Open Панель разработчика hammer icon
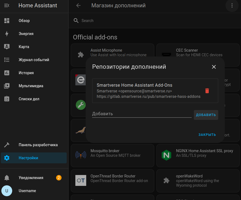241x200 pixels. (x=7, y=145)
